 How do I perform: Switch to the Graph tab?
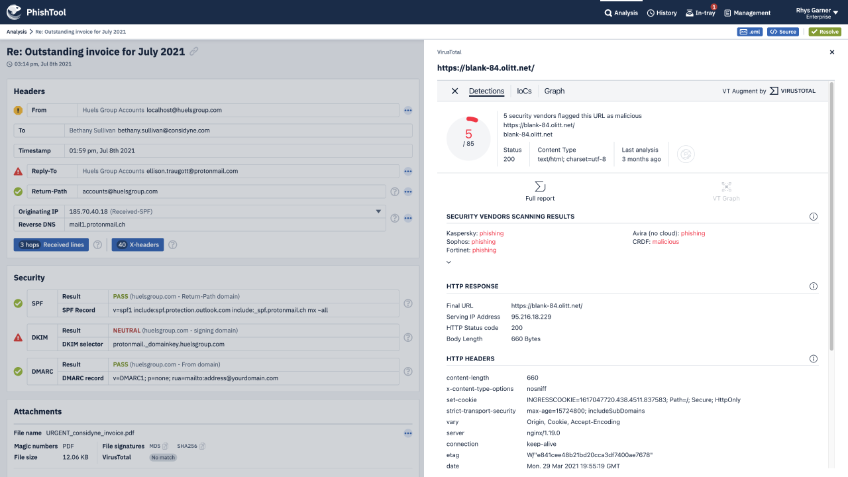pos(555,91)
